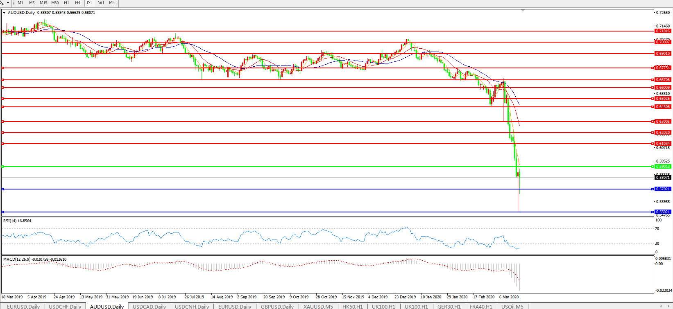Screen dimensions: 673x309
Task: Switch to the H1 hourly timeframe
Action: pyautogui.click(x=66, y=3)
